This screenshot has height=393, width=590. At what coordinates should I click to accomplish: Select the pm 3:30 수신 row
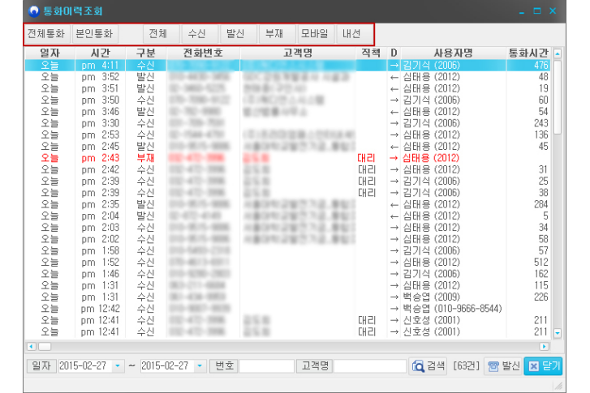(288, 123)
